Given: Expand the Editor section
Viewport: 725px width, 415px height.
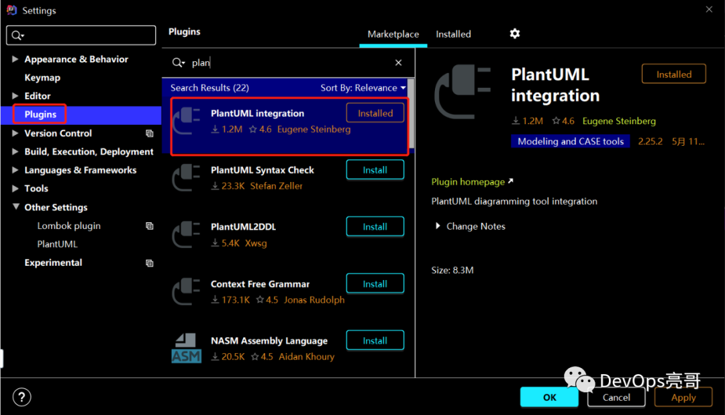Looking at the screenshot, I should (15, 96).
